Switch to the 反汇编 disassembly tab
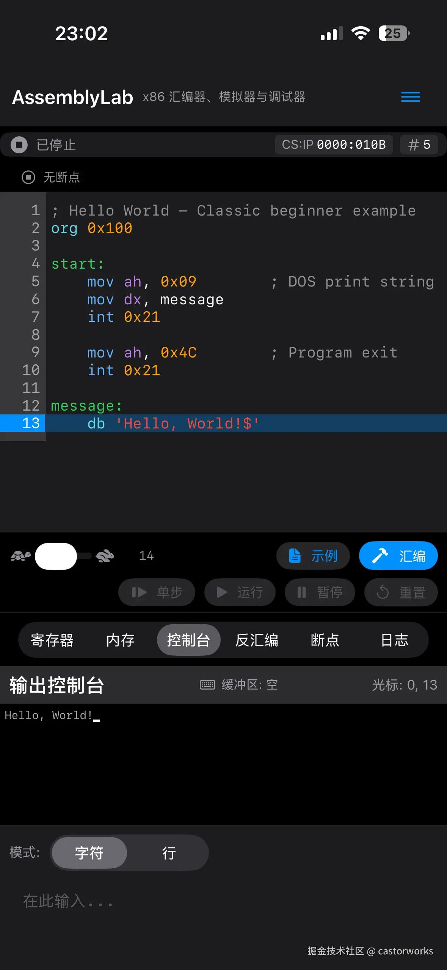Viewport: 447px width, 970px height. coord(257,640)
